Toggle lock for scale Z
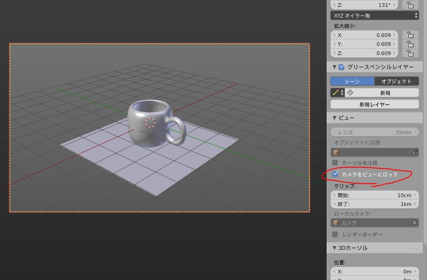The width and height of the screenshot is (427, 280). click(410, 53)
